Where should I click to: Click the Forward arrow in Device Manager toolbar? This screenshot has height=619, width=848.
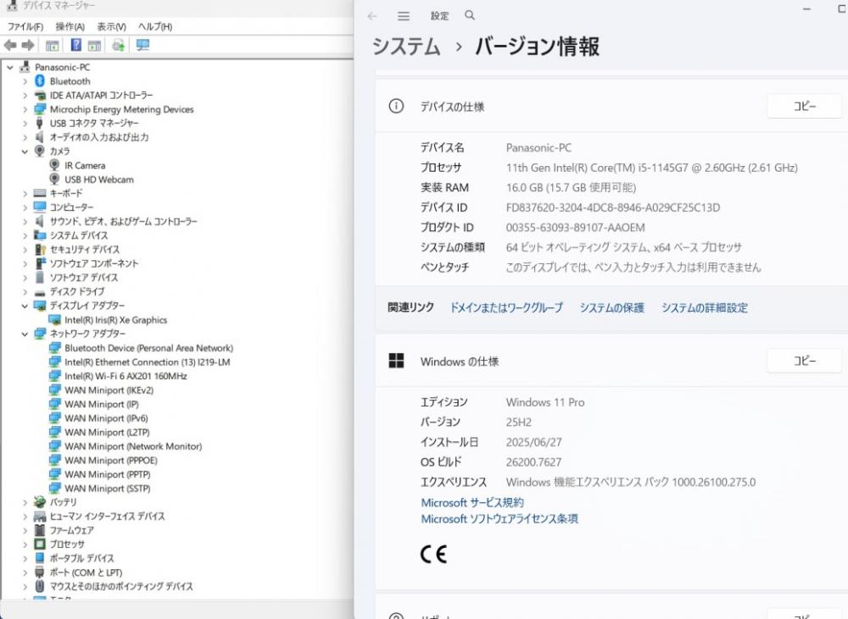click(x=28, y=46)
